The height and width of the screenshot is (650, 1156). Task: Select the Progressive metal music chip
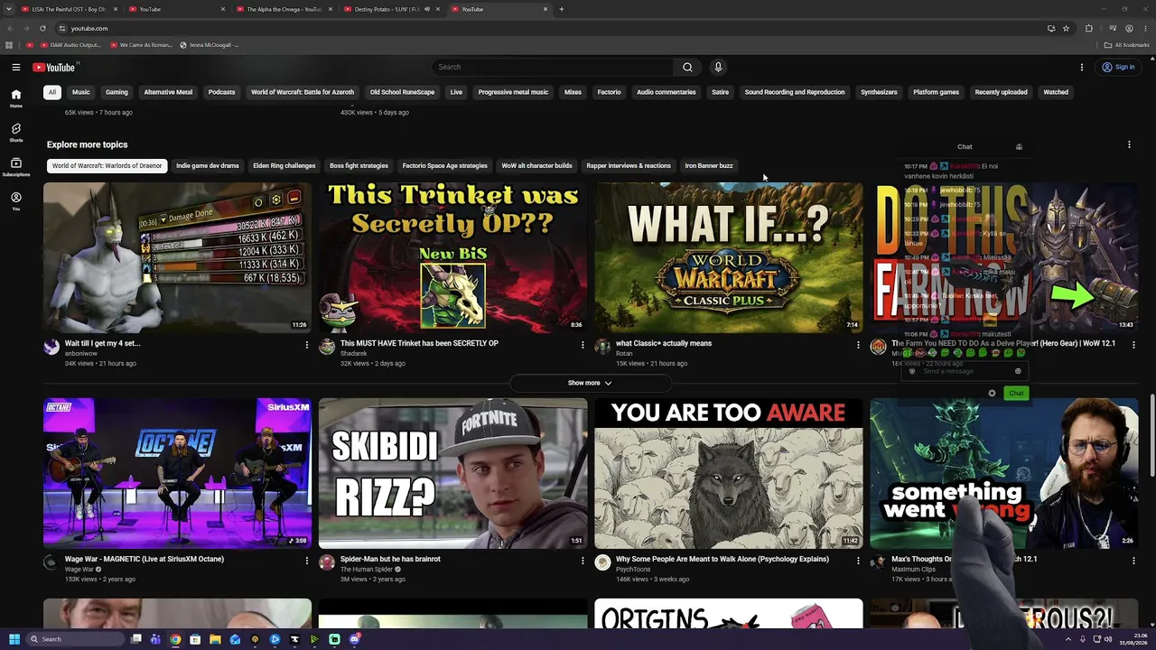point(513,92)
